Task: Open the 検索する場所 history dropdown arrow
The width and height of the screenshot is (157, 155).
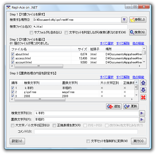Action: click(x=124, y=20)
